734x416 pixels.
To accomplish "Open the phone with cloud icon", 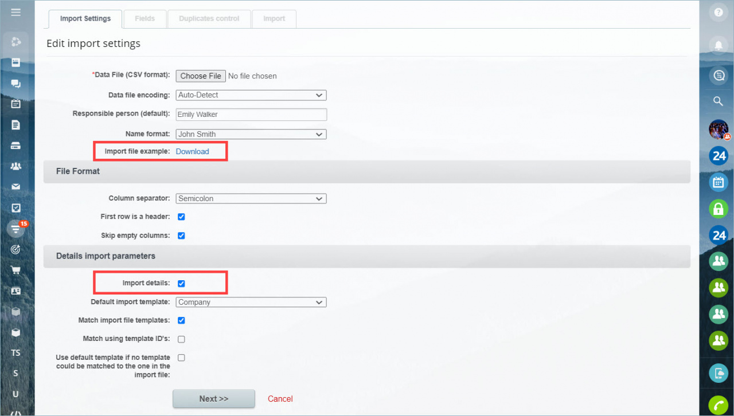I will pos(719,373).
